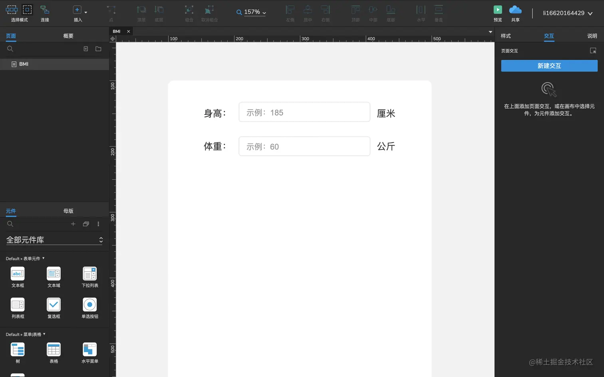Select the 列表框 list box widget
This screenshot has height=377, width=604.
coord(18,308)
